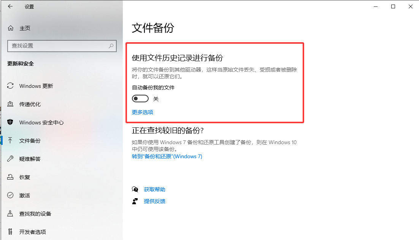Click the 正在查找较旧的备份? heading
419x240 pixels.
pyautogui.click(x=168, y=130)
